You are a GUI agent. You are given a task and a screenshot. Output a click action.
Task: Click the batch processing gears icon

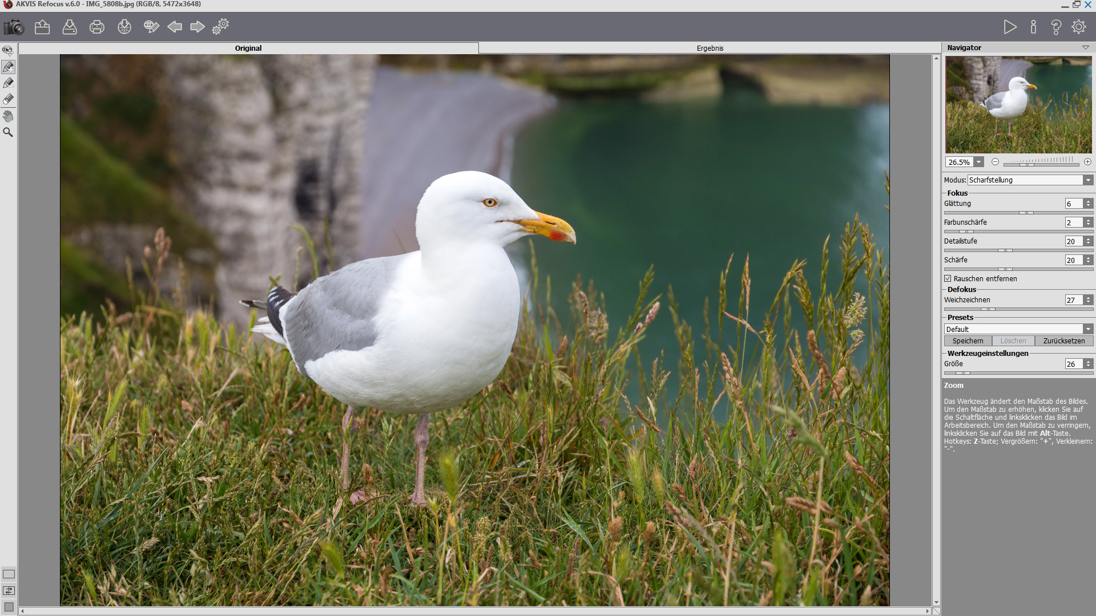(x=220, y=27)
